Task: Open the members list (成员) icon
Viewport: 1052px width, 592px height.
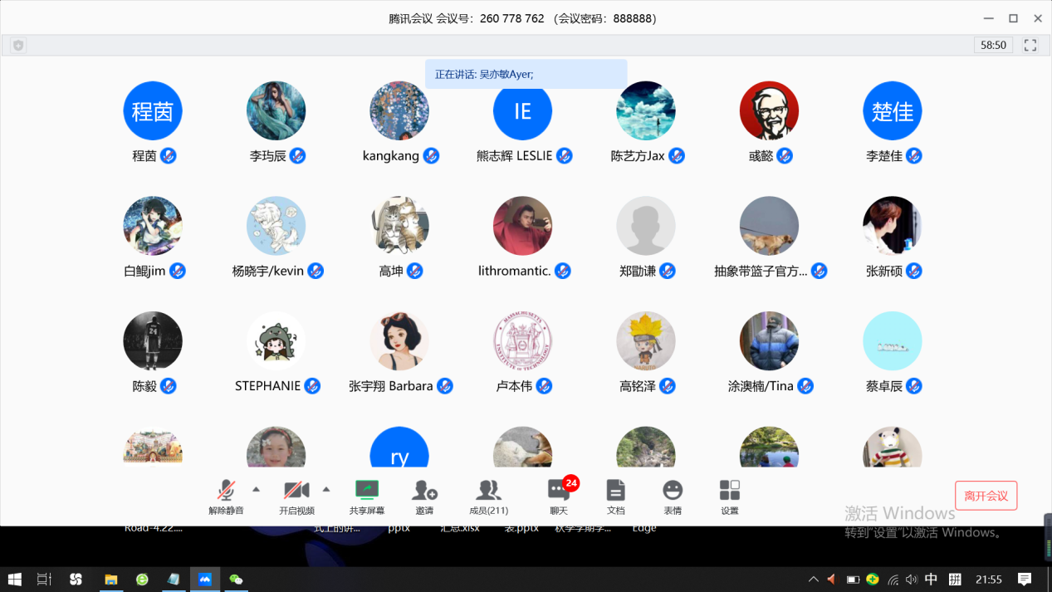Action: click(x=488, y=491)
